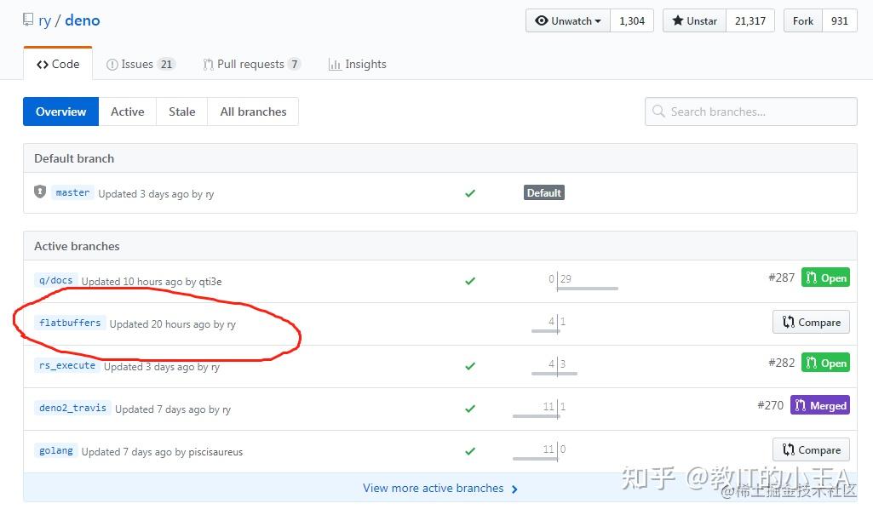Switch to the Stale branches tab
The height and width of the screenshot is (515, 873).
coord(181,112)
